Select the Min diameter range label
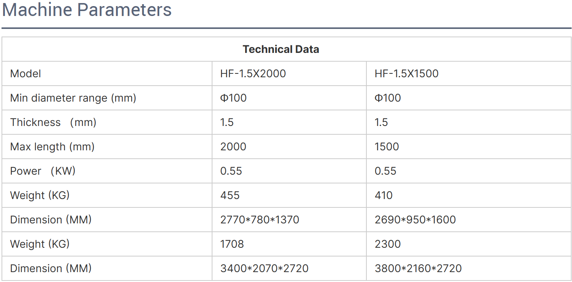The width and height of the screenshot is (572, 282). [x=73, y=98]
